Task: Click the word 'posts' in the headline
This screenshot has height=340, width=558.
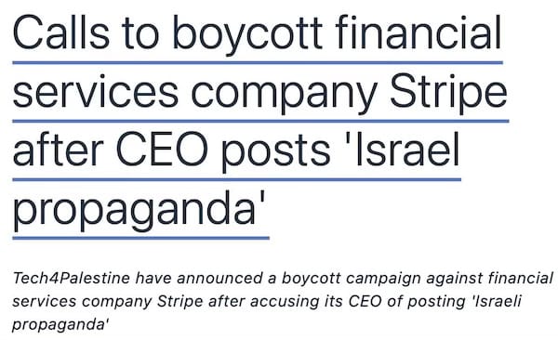Action: tap(275, 150)
